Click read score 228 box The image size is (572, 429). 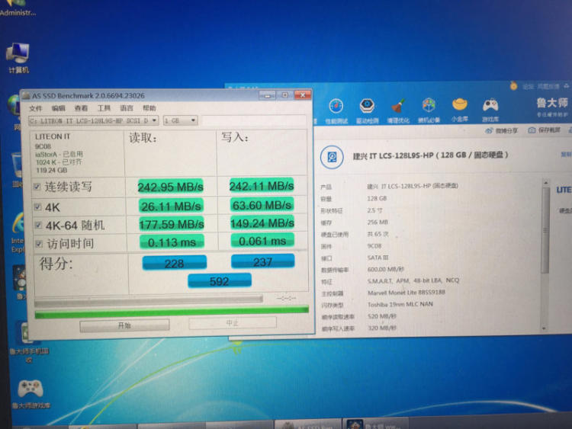click(174, 263)
